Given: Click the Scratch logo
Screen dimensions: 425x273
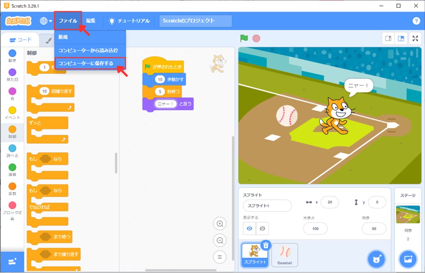Looking at the screenshot, I should coord(18,21).
